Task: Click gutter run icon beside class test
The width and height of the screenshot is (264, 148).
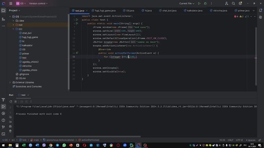Action: (77, 20)
